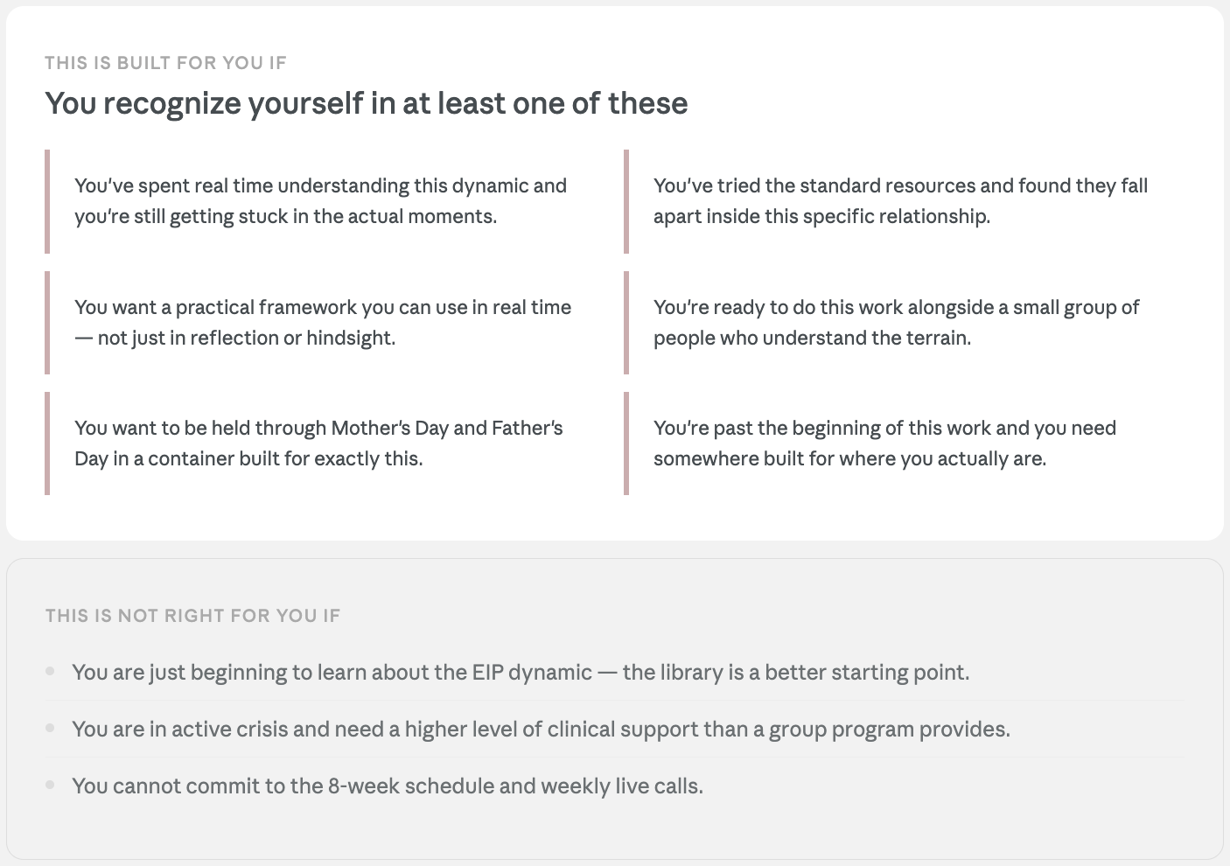1230x866 pixels.
Task: Click the "This is built for you if" label
Action: [165, 63]
